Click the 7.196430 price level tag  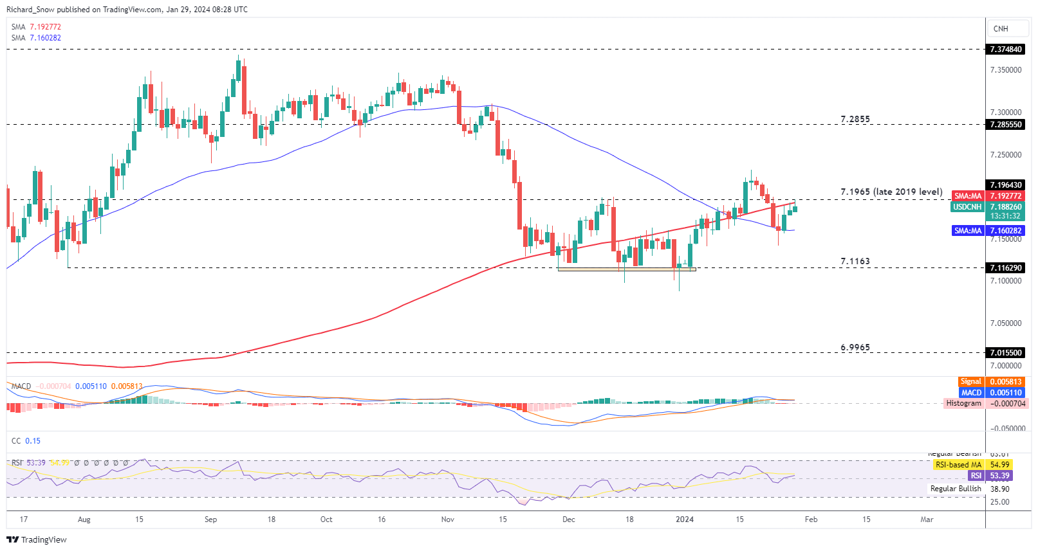pyautogui.click(x=1006, y=185)
